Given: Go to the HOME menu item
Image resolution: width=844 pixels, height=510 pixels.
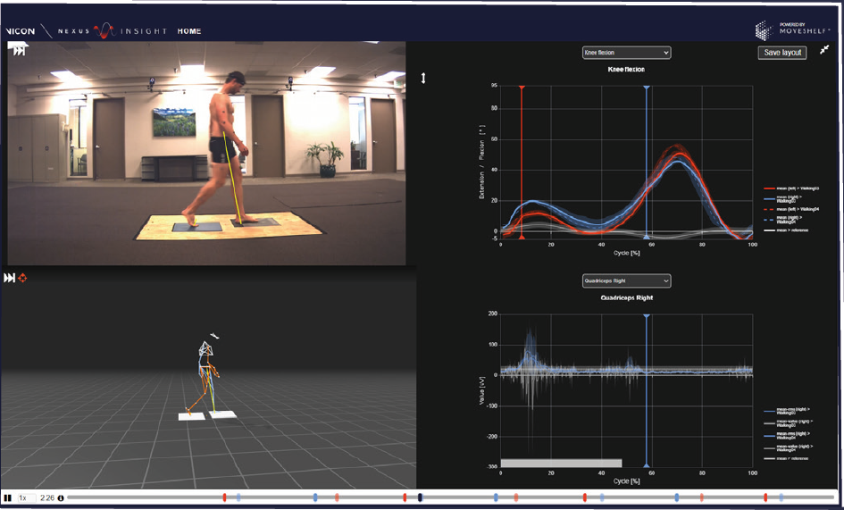Looking at the screenshot, I should (189, 31).
